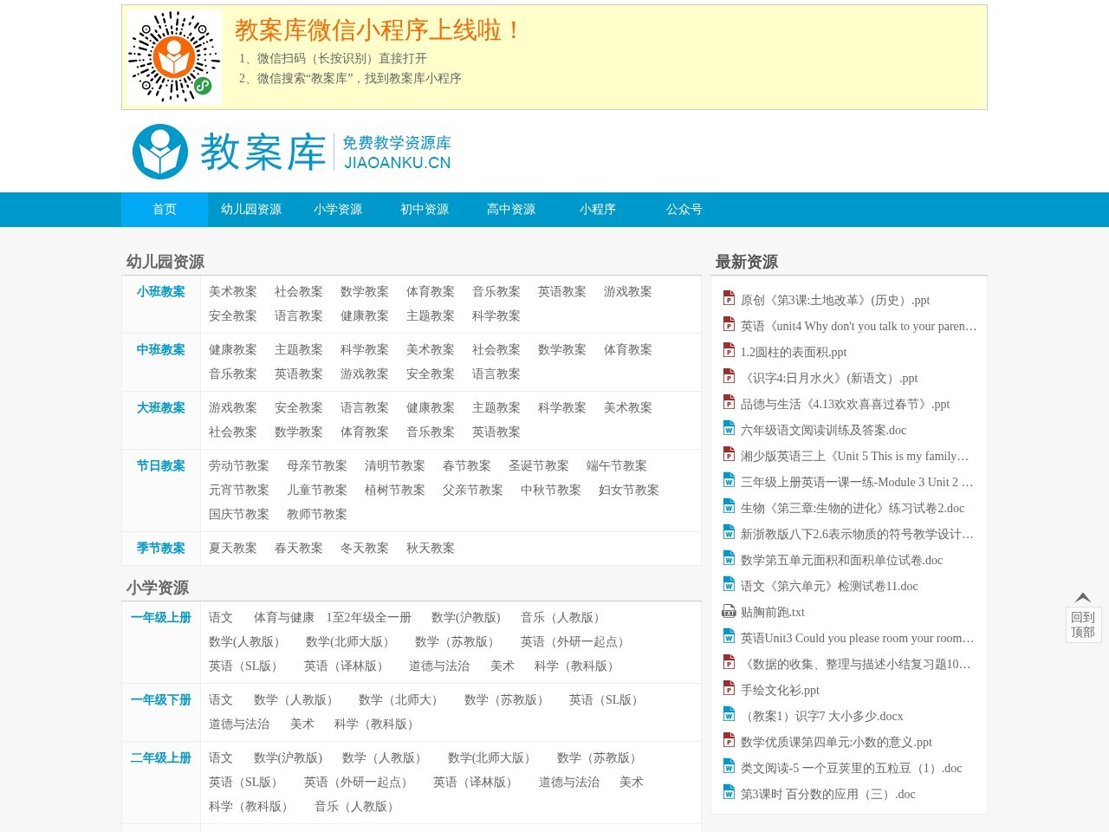This screenshot has width=1109, height=832.
Task: Click the PPT icon beside 《数据的收集、整理与描述小结复习题
Action: (x=729, y=662)
